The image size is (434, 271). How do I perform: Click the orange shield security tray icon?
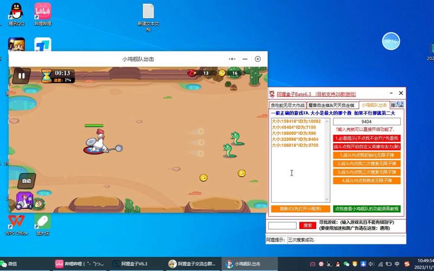[x=355, y=264]
